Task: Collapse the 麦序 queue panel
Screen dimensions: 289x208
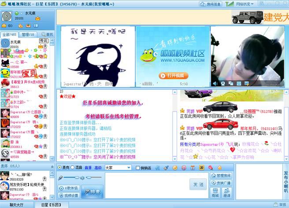Action: click(x=52, y=167)
